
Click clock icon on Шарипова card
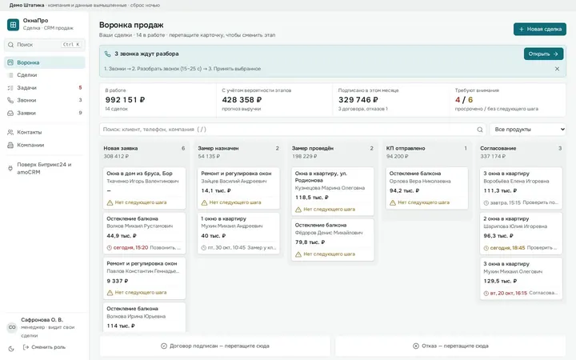tap(486, 248)
